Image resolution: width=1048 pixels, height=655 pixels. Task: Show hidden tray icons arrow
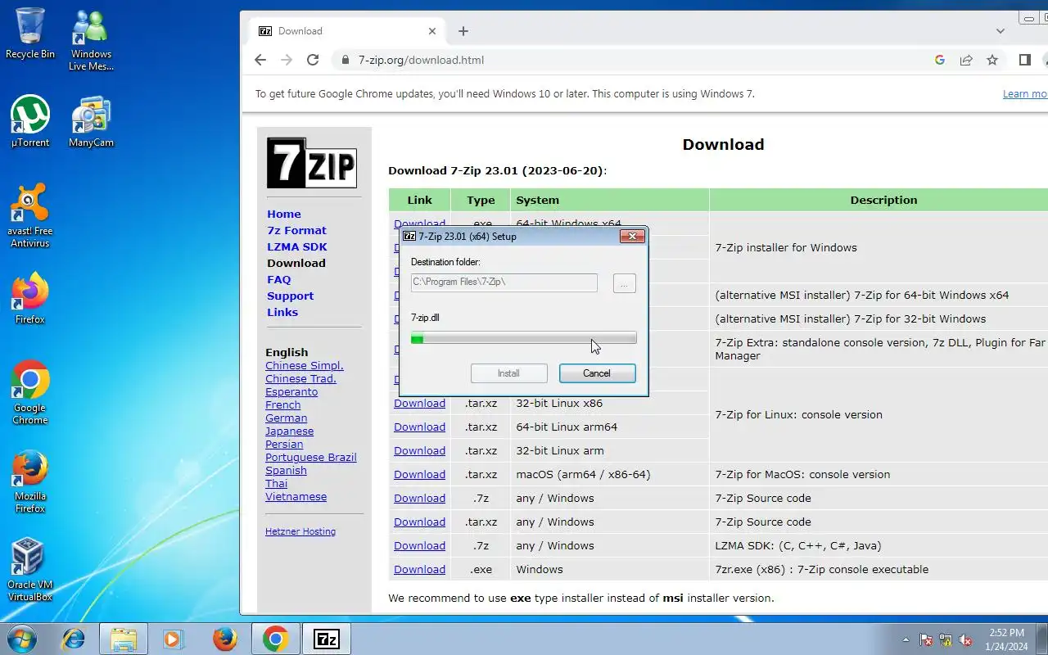[x=906, y=639]
